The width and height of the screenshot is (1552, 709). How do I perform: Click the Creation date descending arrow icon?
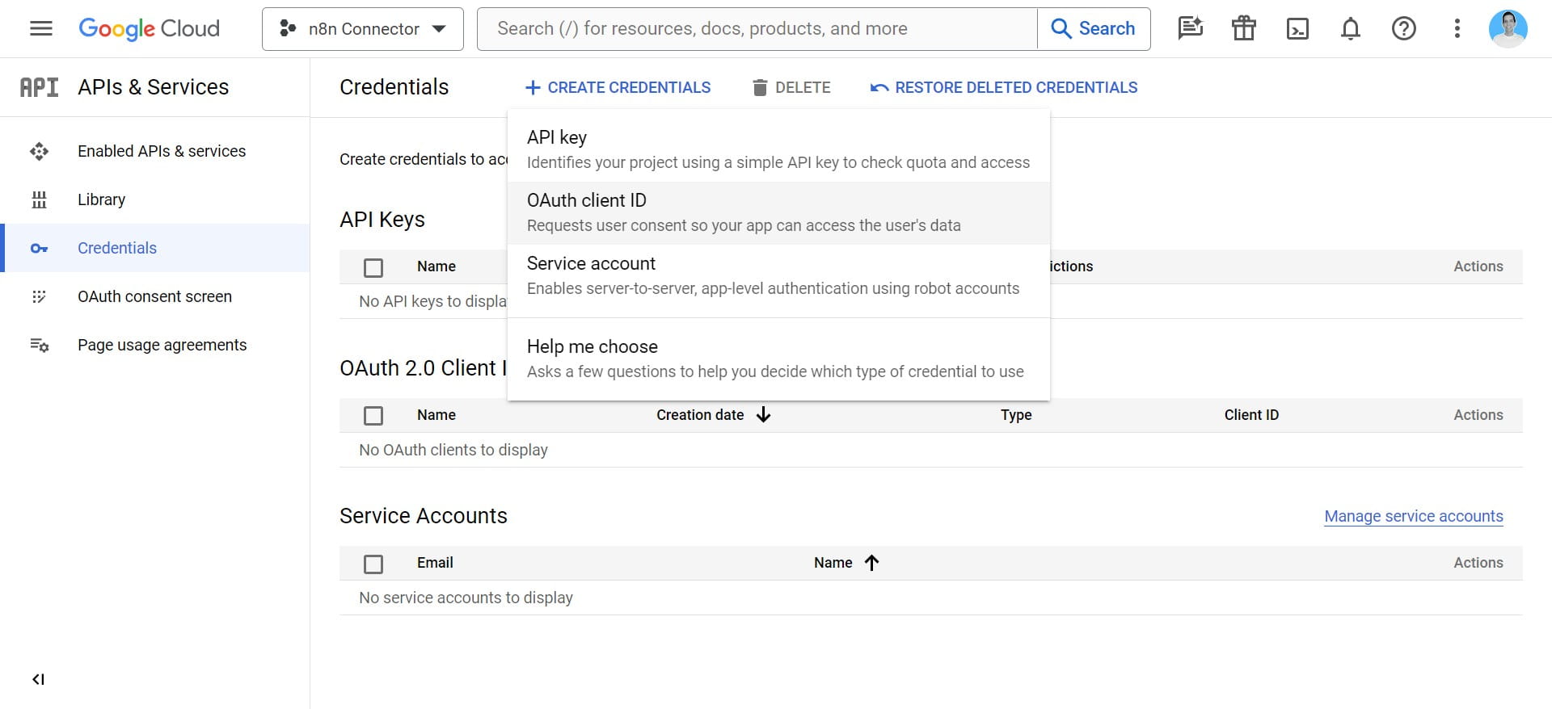click(763, 415)
